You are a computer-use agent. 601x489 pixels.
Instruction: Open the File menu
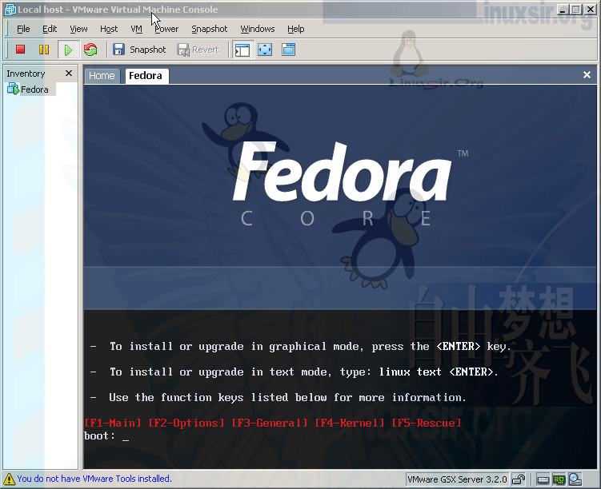click(23, 29)
